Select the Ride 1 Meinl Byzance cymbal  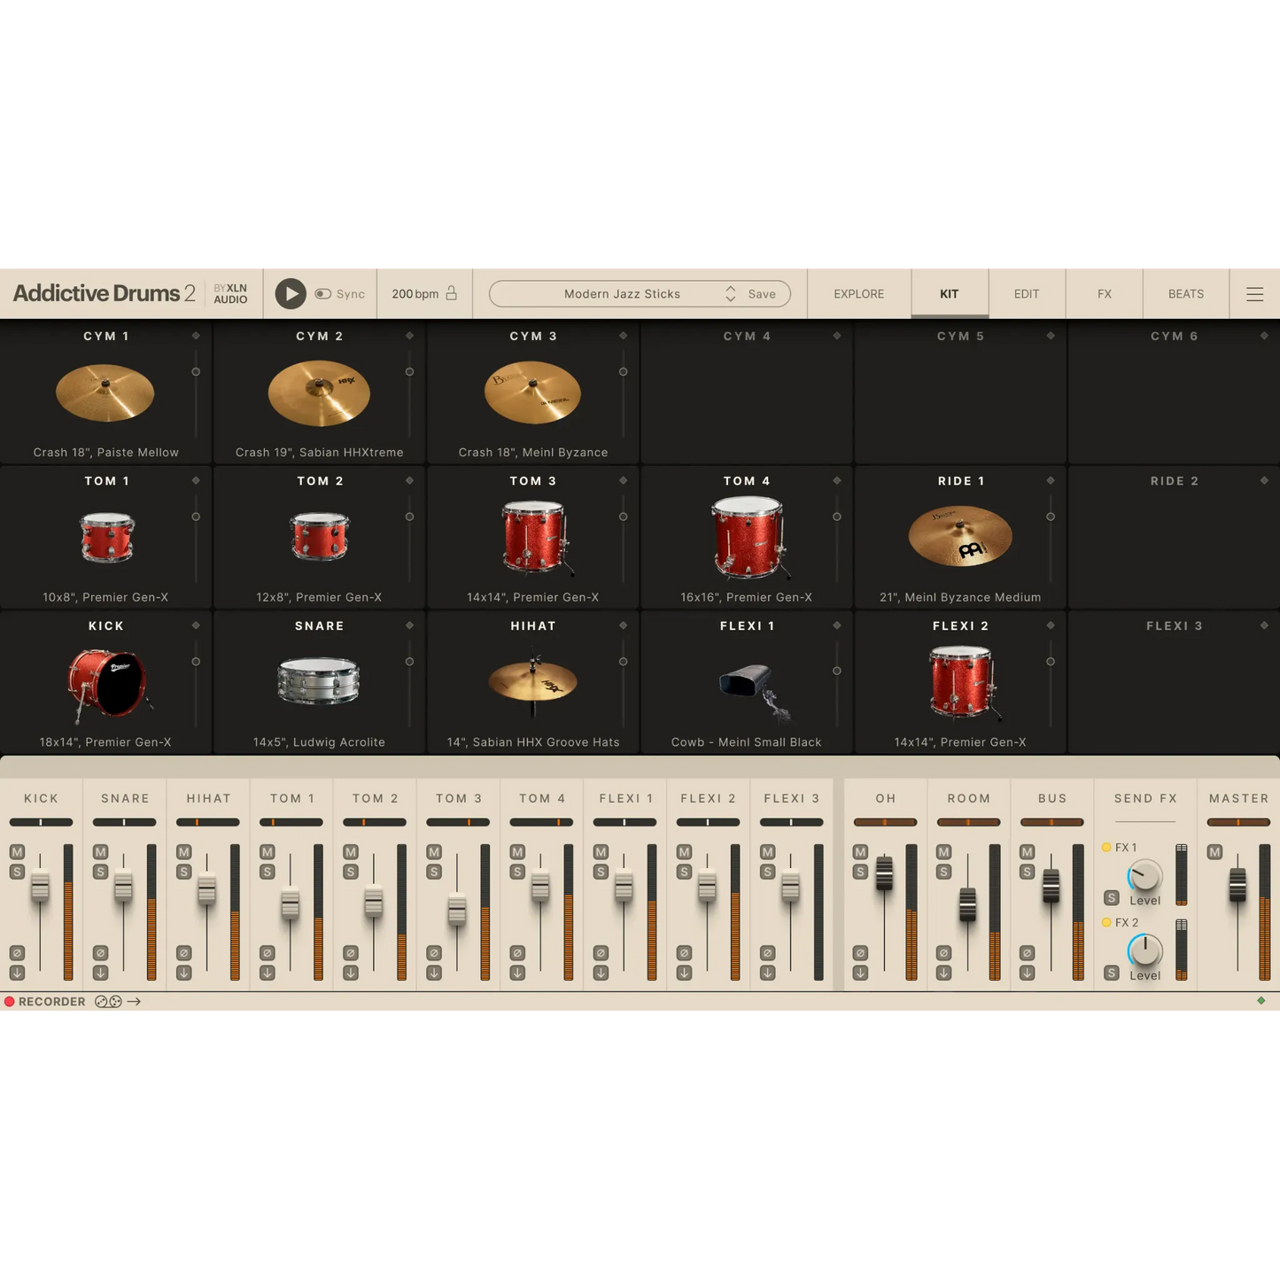point(959,536)
